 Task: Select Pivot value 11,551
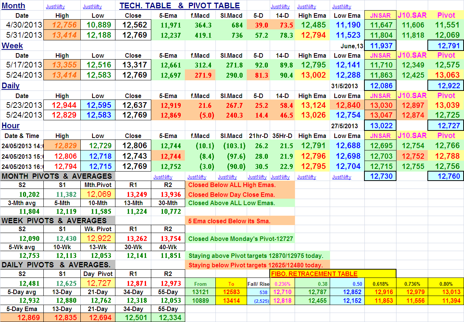446,25
